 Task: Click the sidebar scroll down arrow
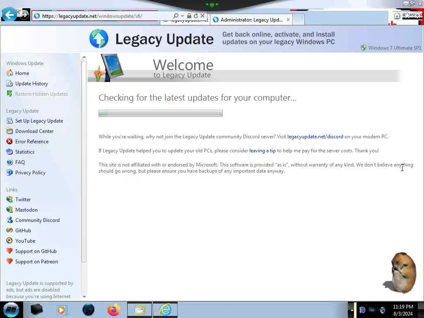click(x=84, y=296)
